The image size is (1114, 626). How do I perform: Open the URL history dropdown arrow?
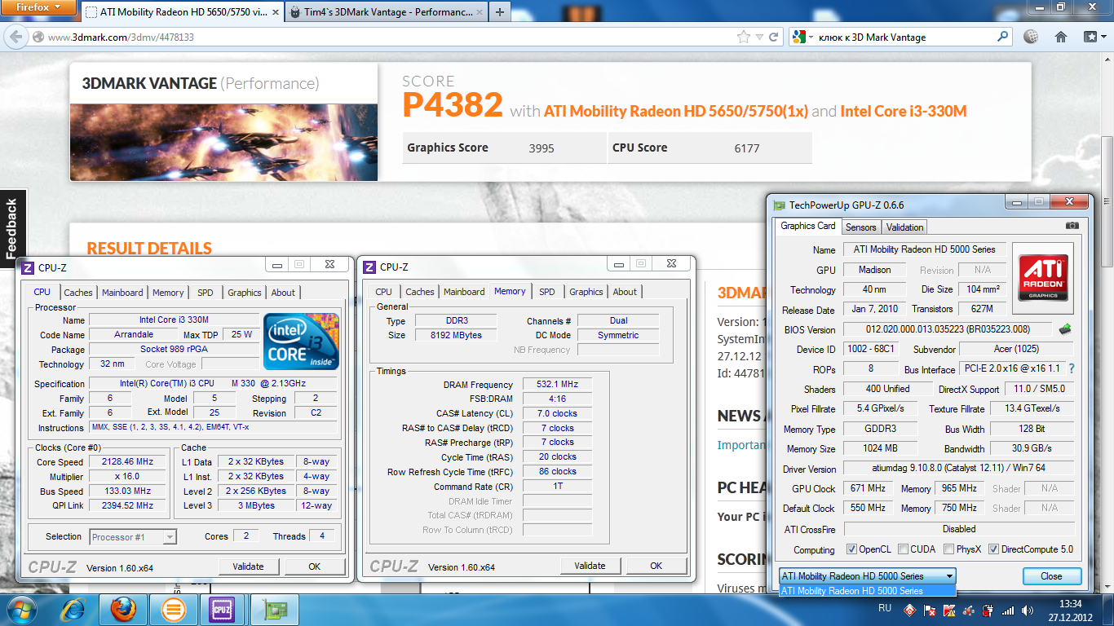[x=758, y=37]
